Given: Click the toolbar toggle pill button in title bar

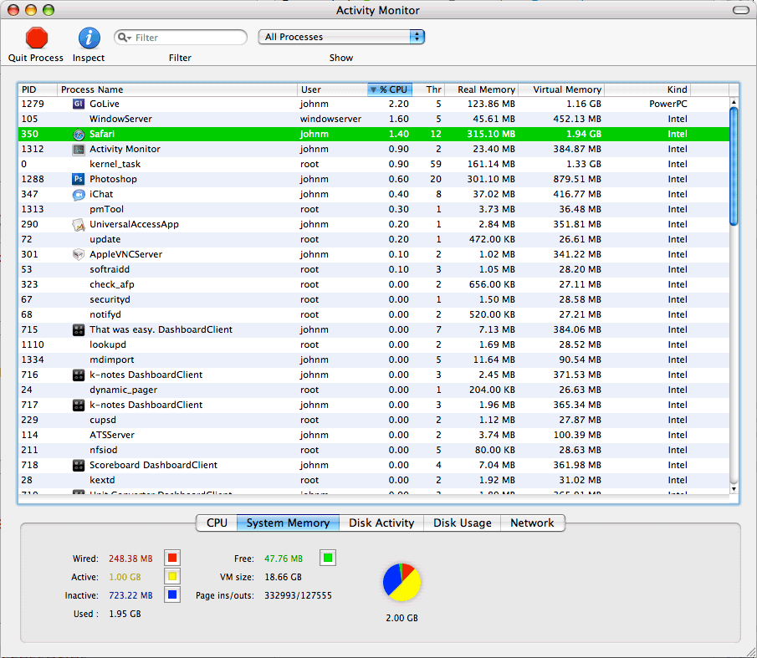Looking at the screenshot, I should point(741,10).
